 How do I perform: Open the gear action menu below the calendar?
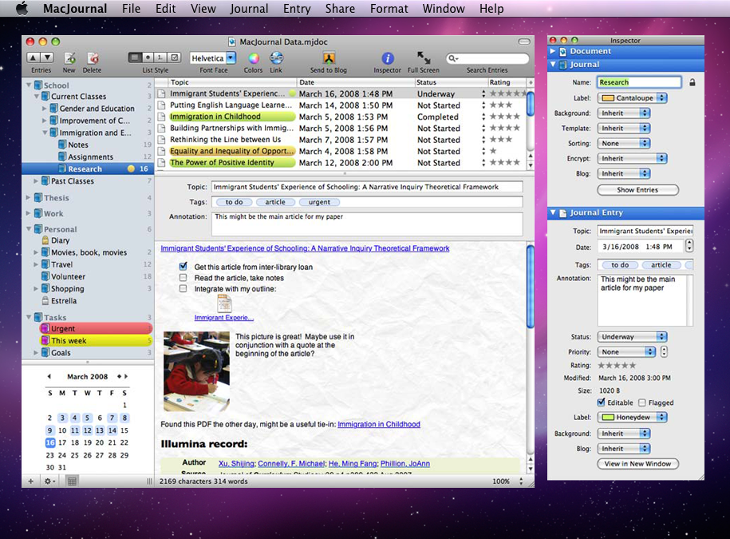point(49,482)
